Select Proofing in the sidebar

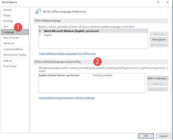[8, 21]
